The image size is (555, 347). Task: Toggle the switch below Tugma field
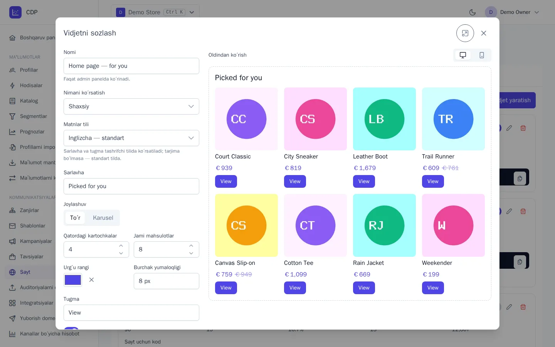[71, 328]
